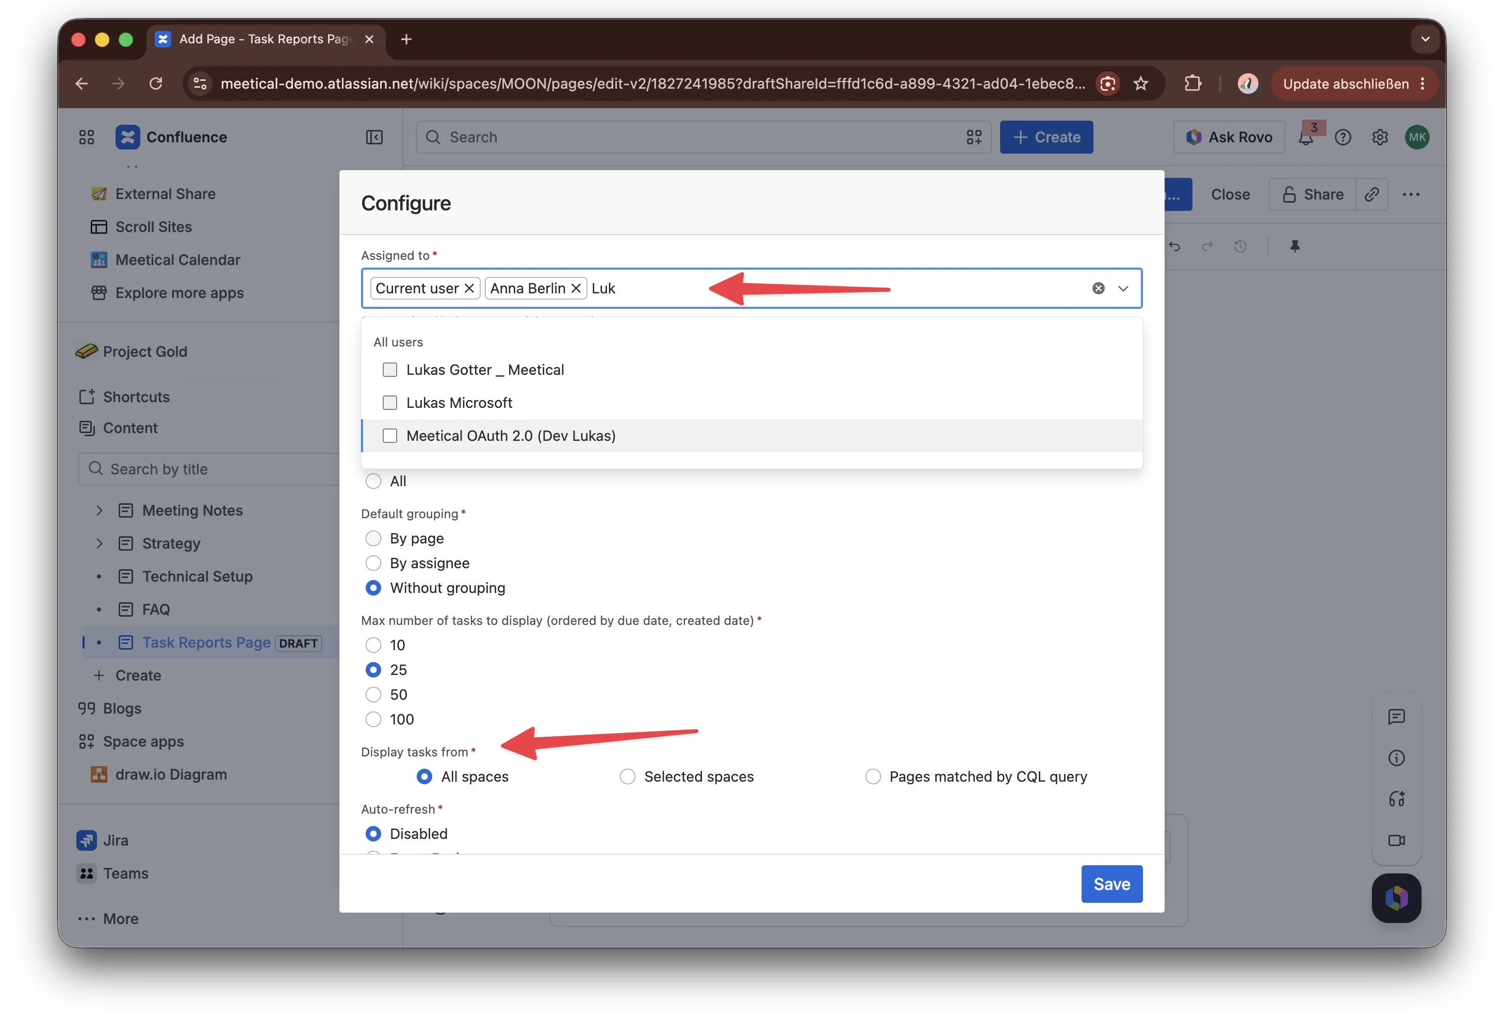
Task: Open the comments icon in right rail
Action: [1396, 717]
